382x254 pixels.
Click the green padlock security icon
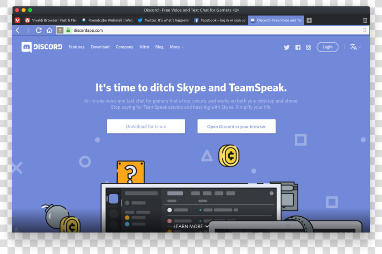[x=68, y=30]
